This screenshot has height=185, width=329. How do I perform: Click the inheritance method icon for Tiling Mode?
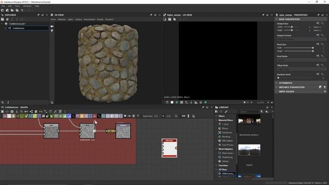pos(318,65)
